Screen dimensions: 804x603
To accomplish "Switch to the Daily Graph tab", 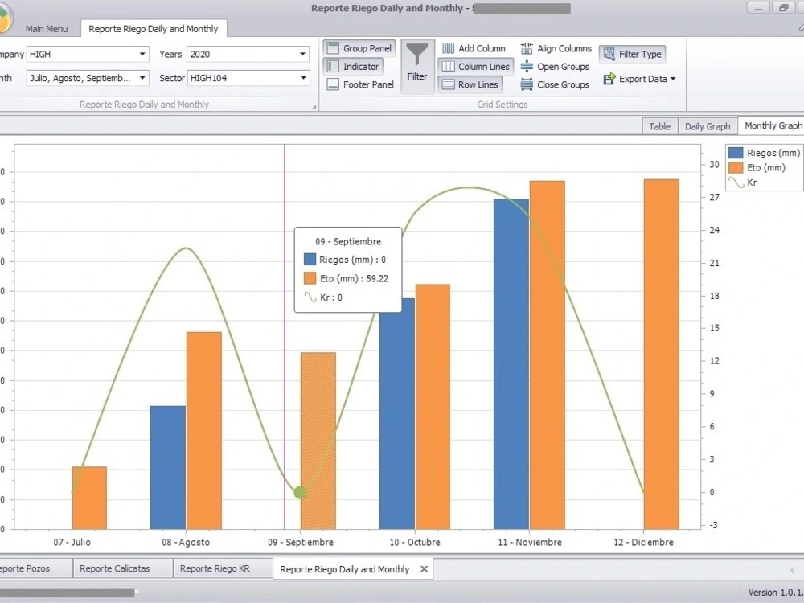I will point(707,125).
